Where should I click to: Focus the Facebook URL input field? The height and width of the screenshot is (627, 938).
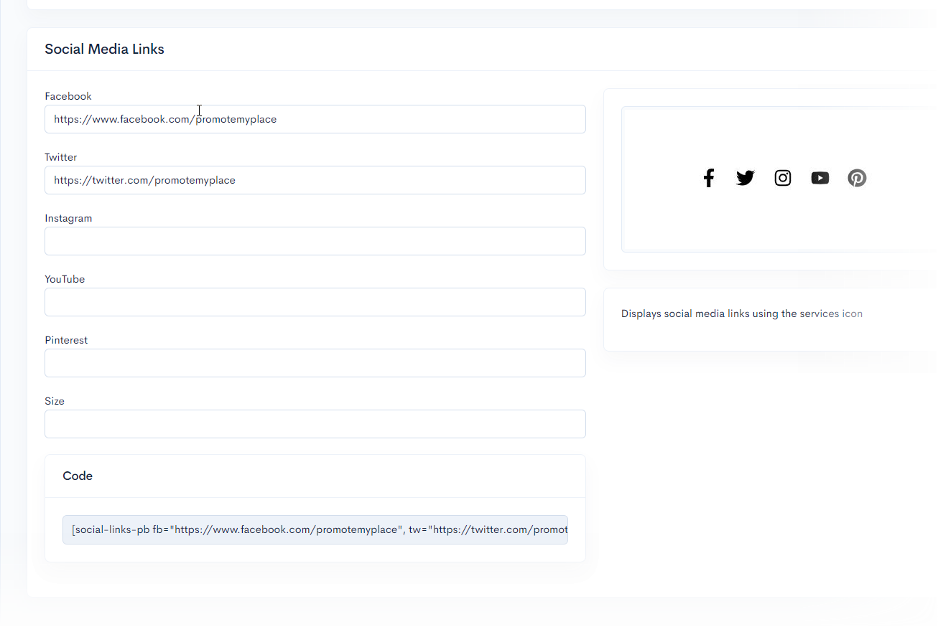click(x=315, y=119)
